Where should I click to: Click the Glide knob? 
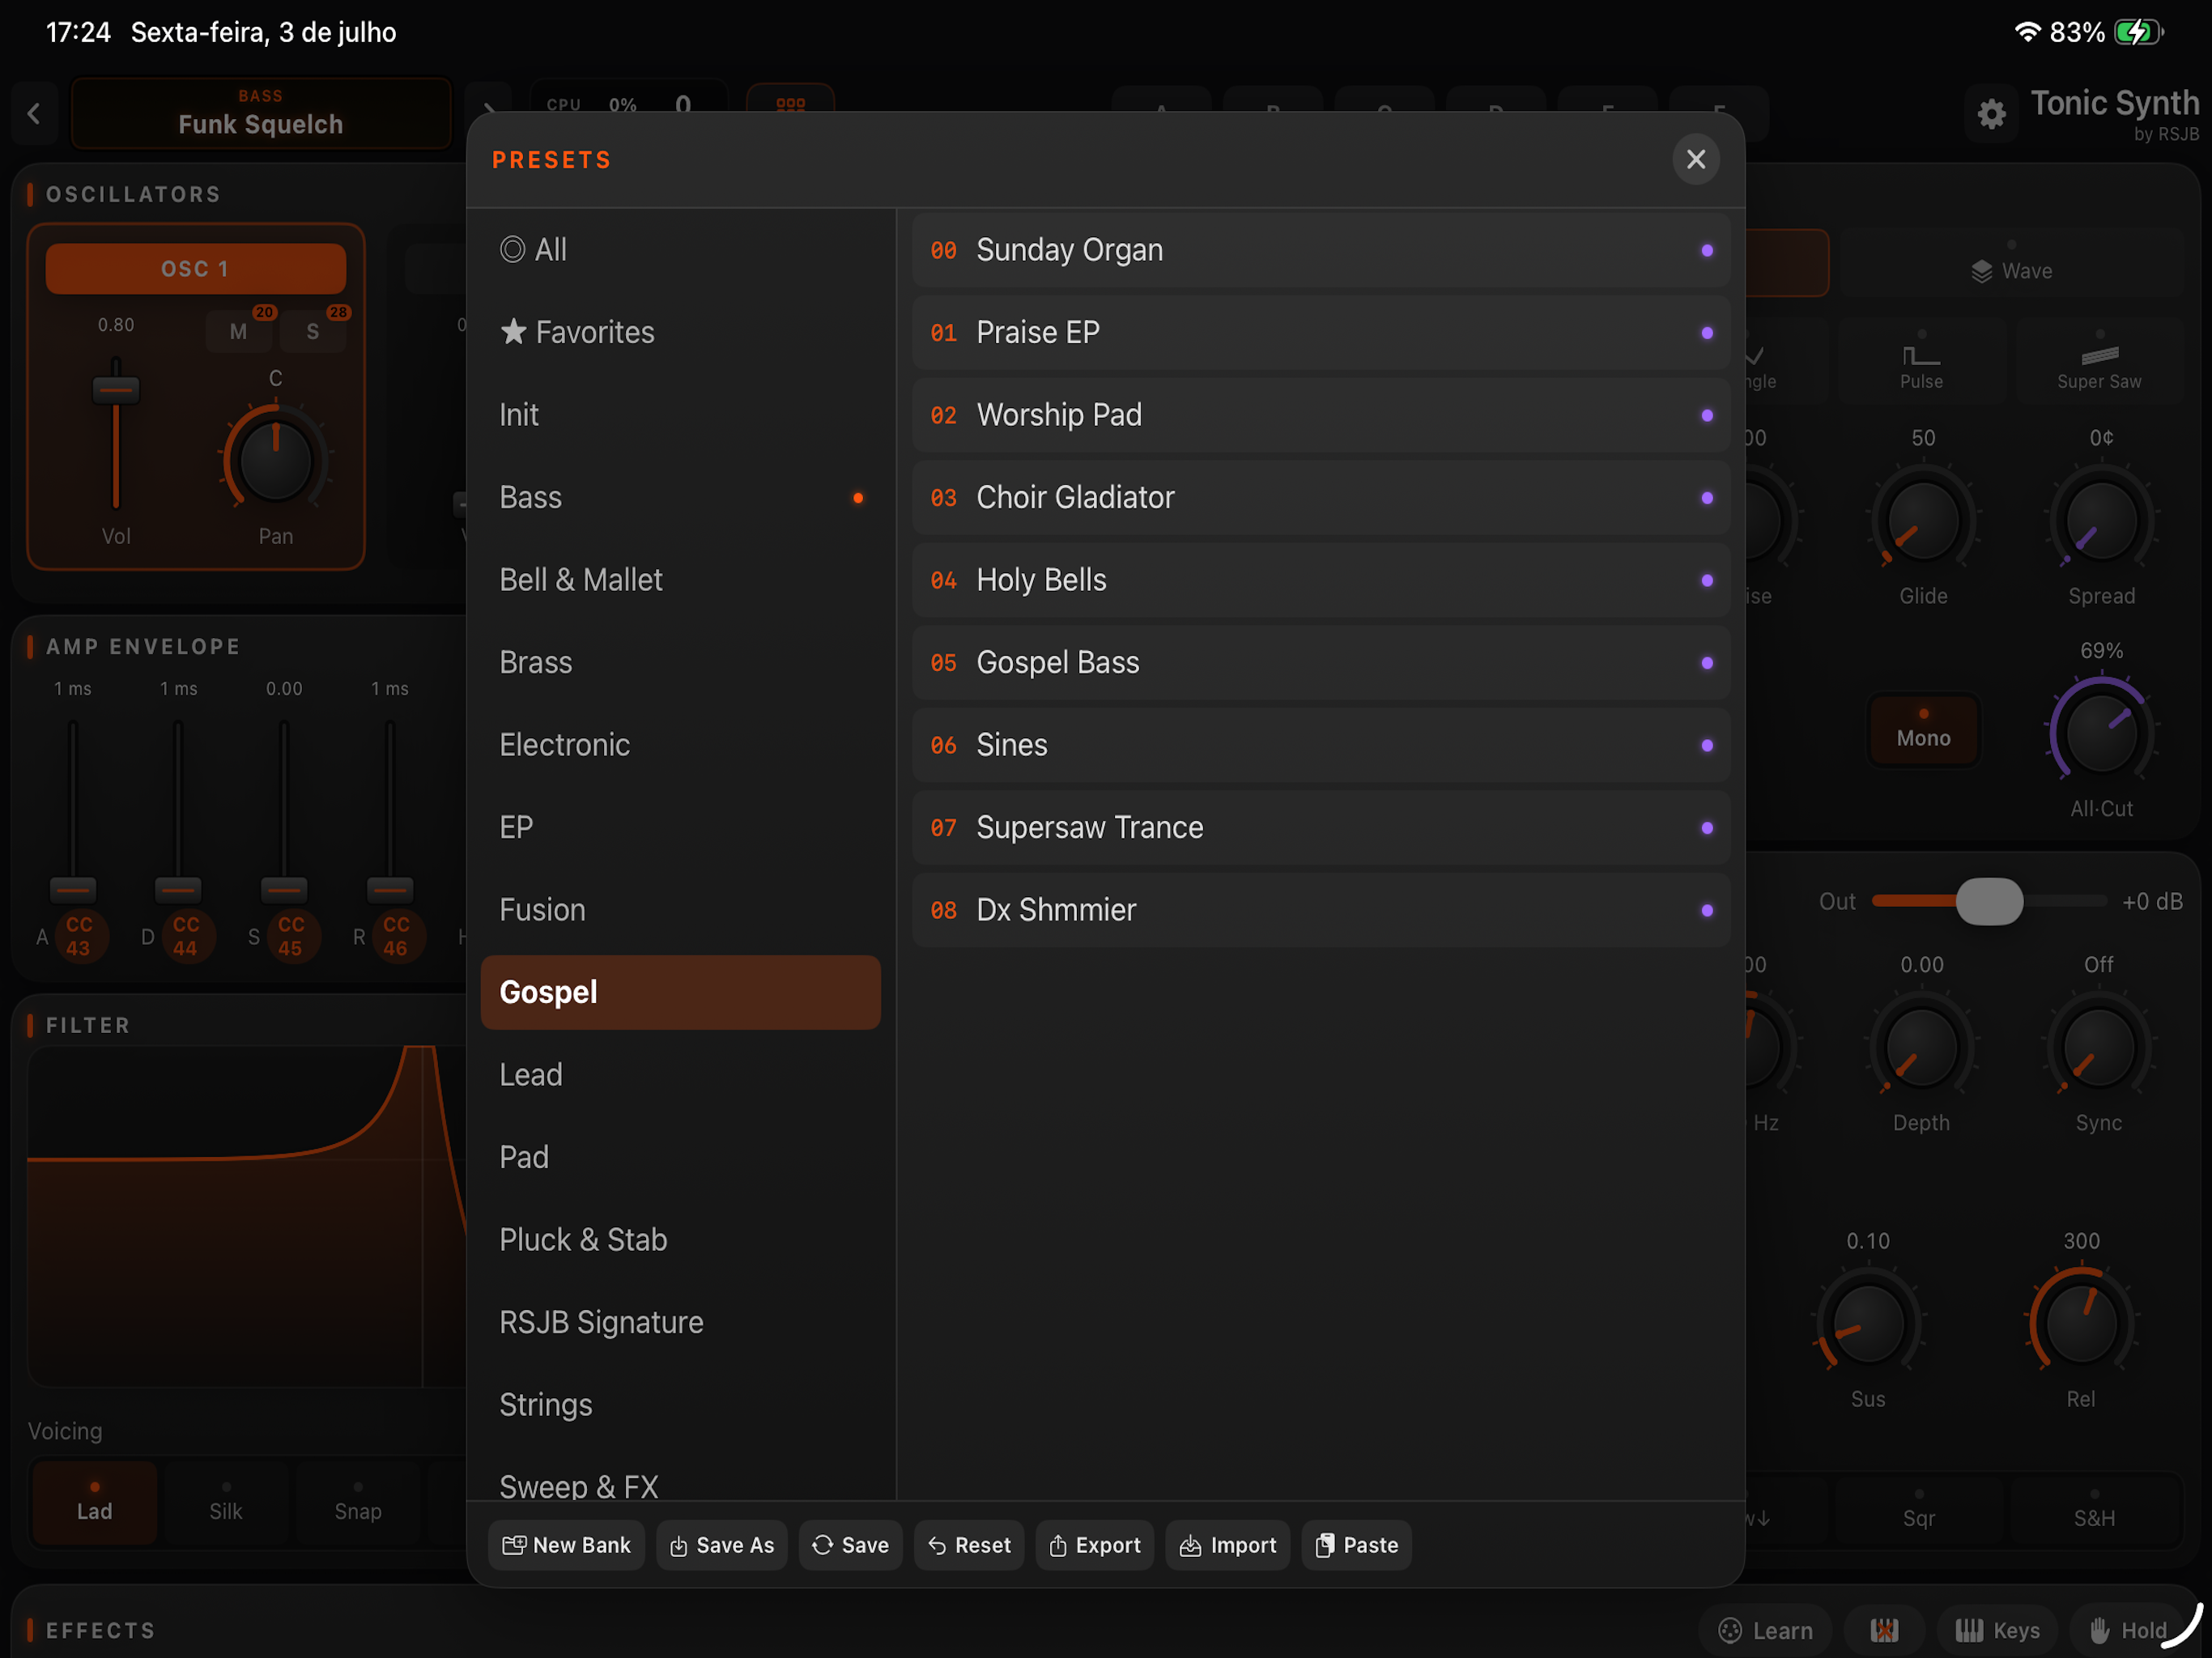(x=1922, y=521)
